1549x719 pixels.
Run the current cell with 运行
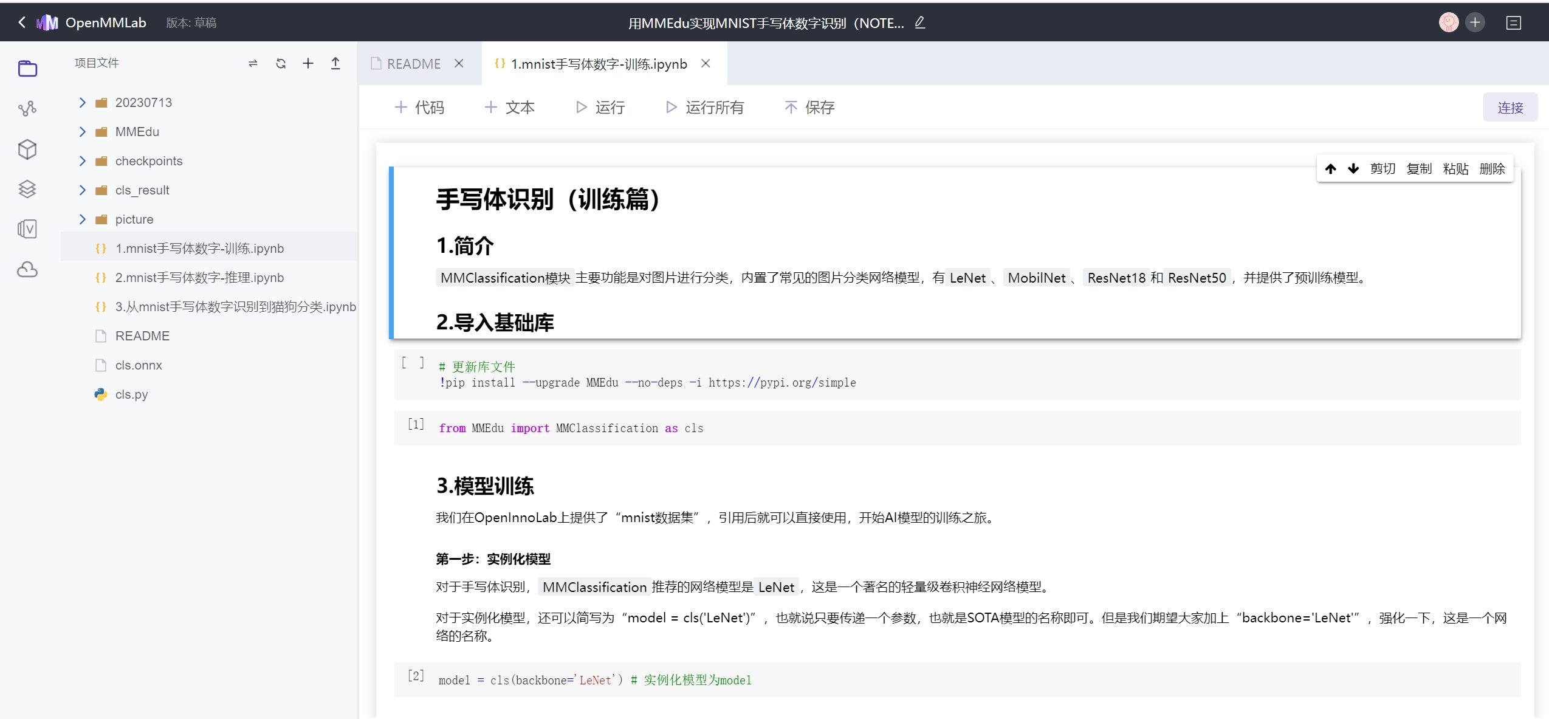click(600, 108)
